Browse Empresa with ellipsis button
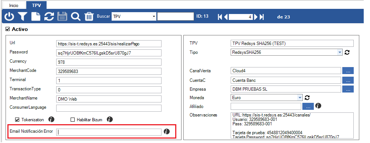Viewport: 370px width, 143px height. (x=348, y=89)
